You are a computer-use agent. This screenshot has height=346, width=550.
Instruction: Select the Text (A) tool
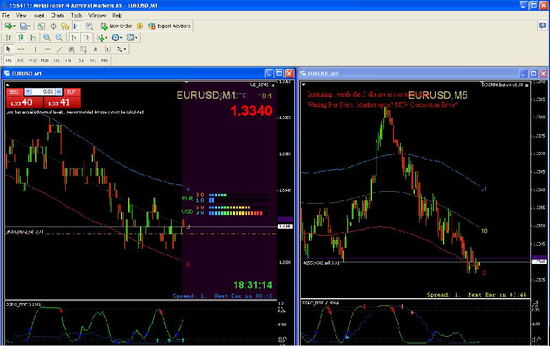click(96, 49)
